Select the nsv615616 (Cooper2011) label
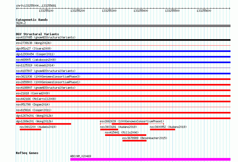Viewport: 238px width, 162px height. click(34, 110)
